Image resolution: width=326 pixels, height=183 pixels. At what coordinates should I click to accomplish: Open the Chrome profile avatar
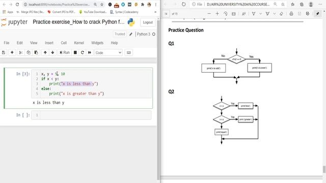point(149,5)
